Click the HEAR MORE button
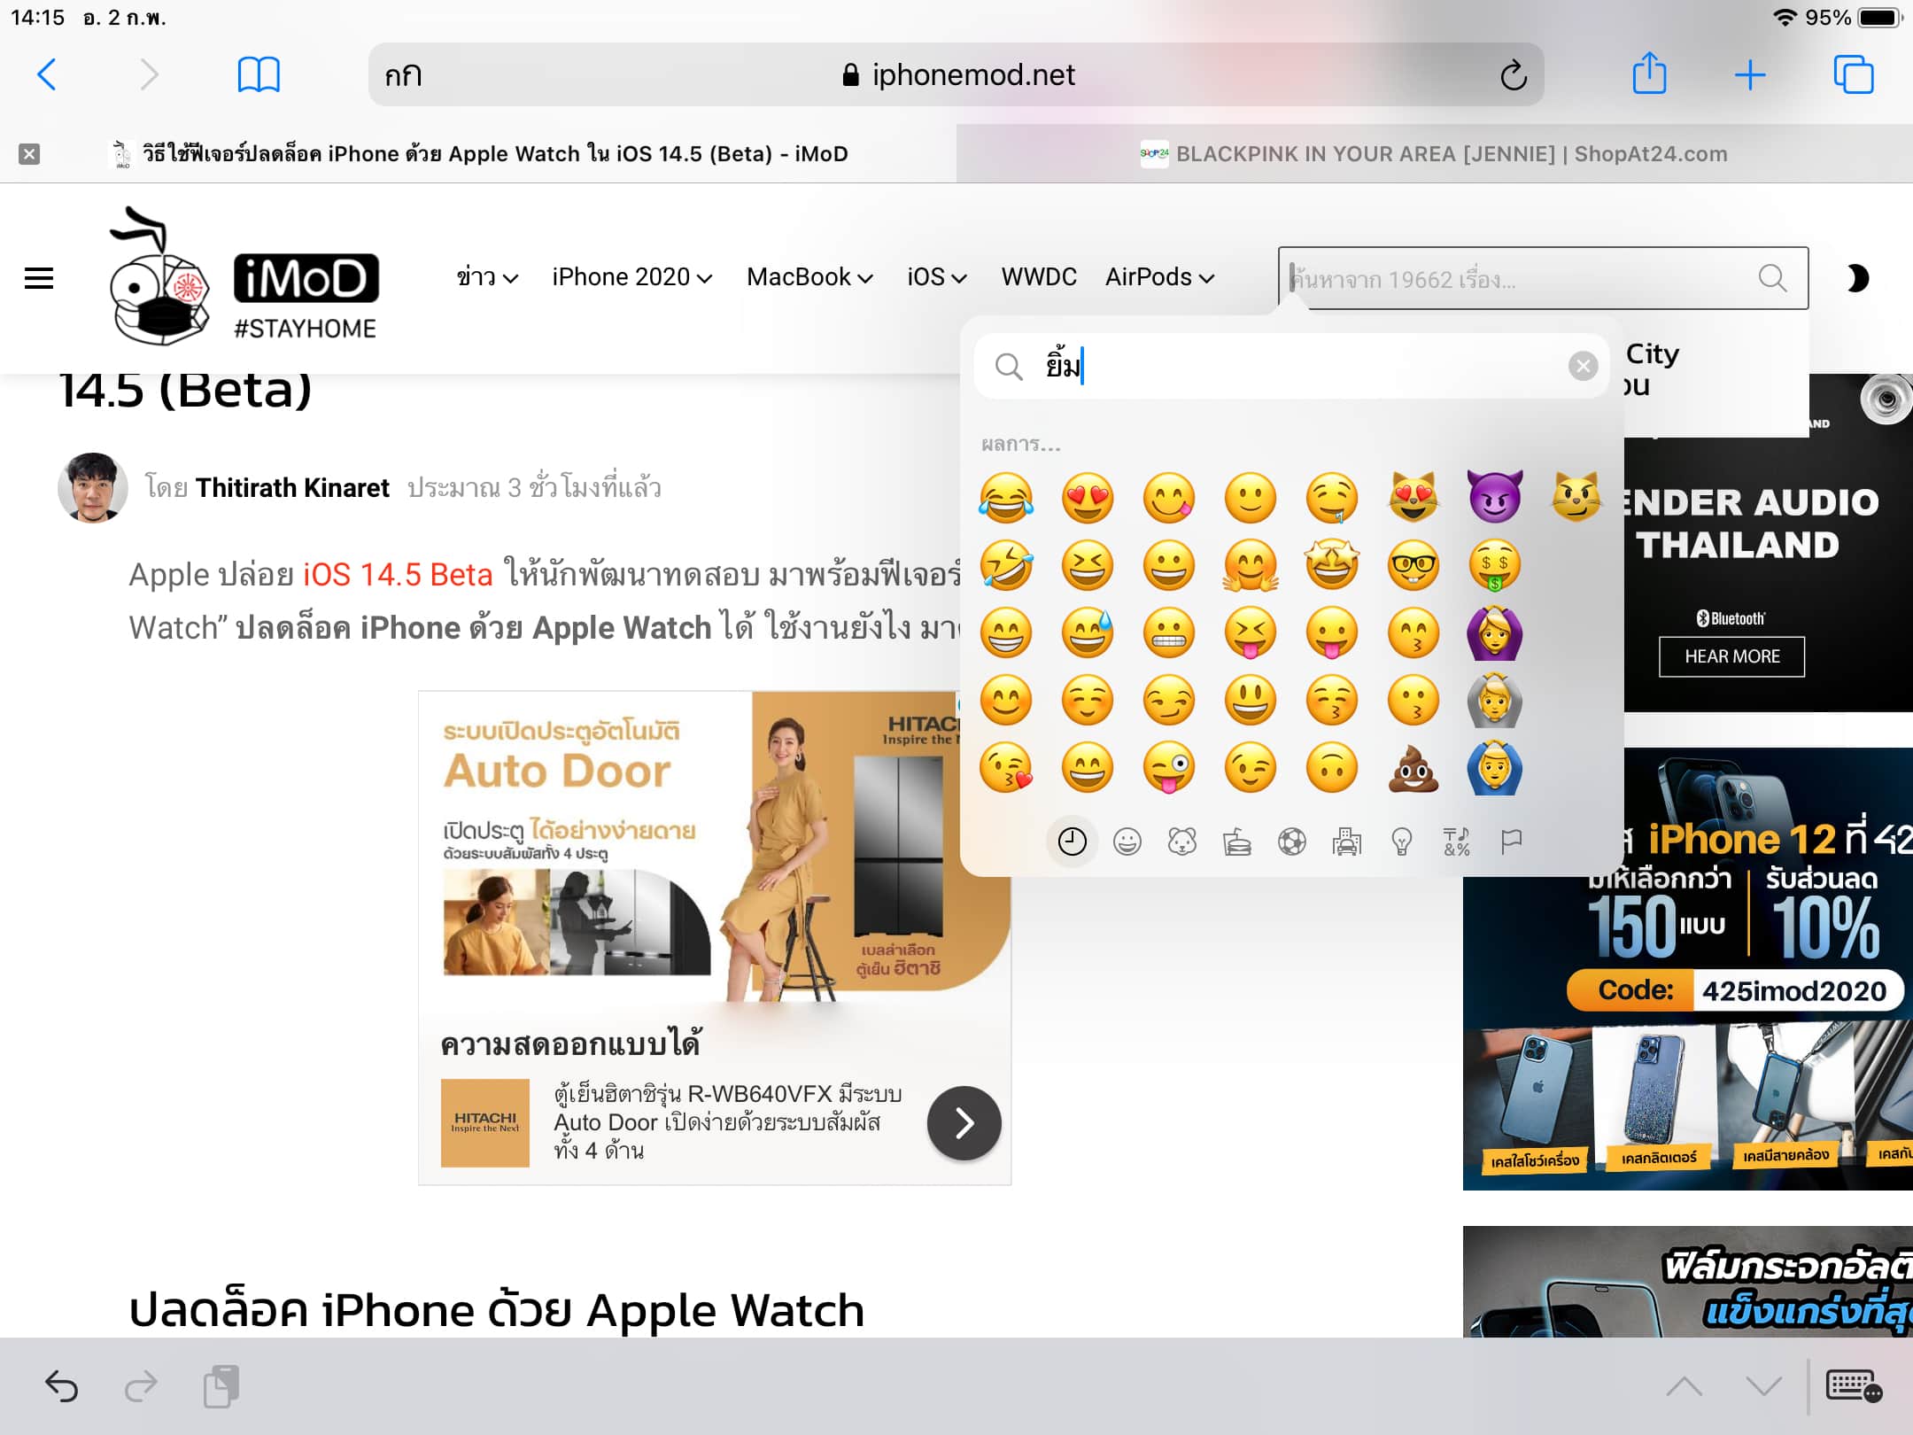This screenshot has width=1913, height=1435. pos(1731,656)
